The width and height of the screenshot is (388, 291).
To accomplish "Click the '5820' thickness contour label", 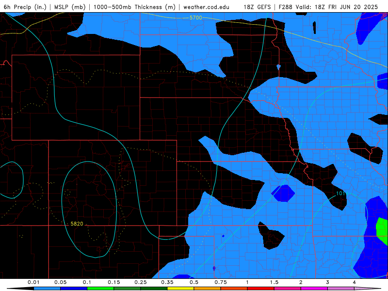I will (x=77, y=224).
